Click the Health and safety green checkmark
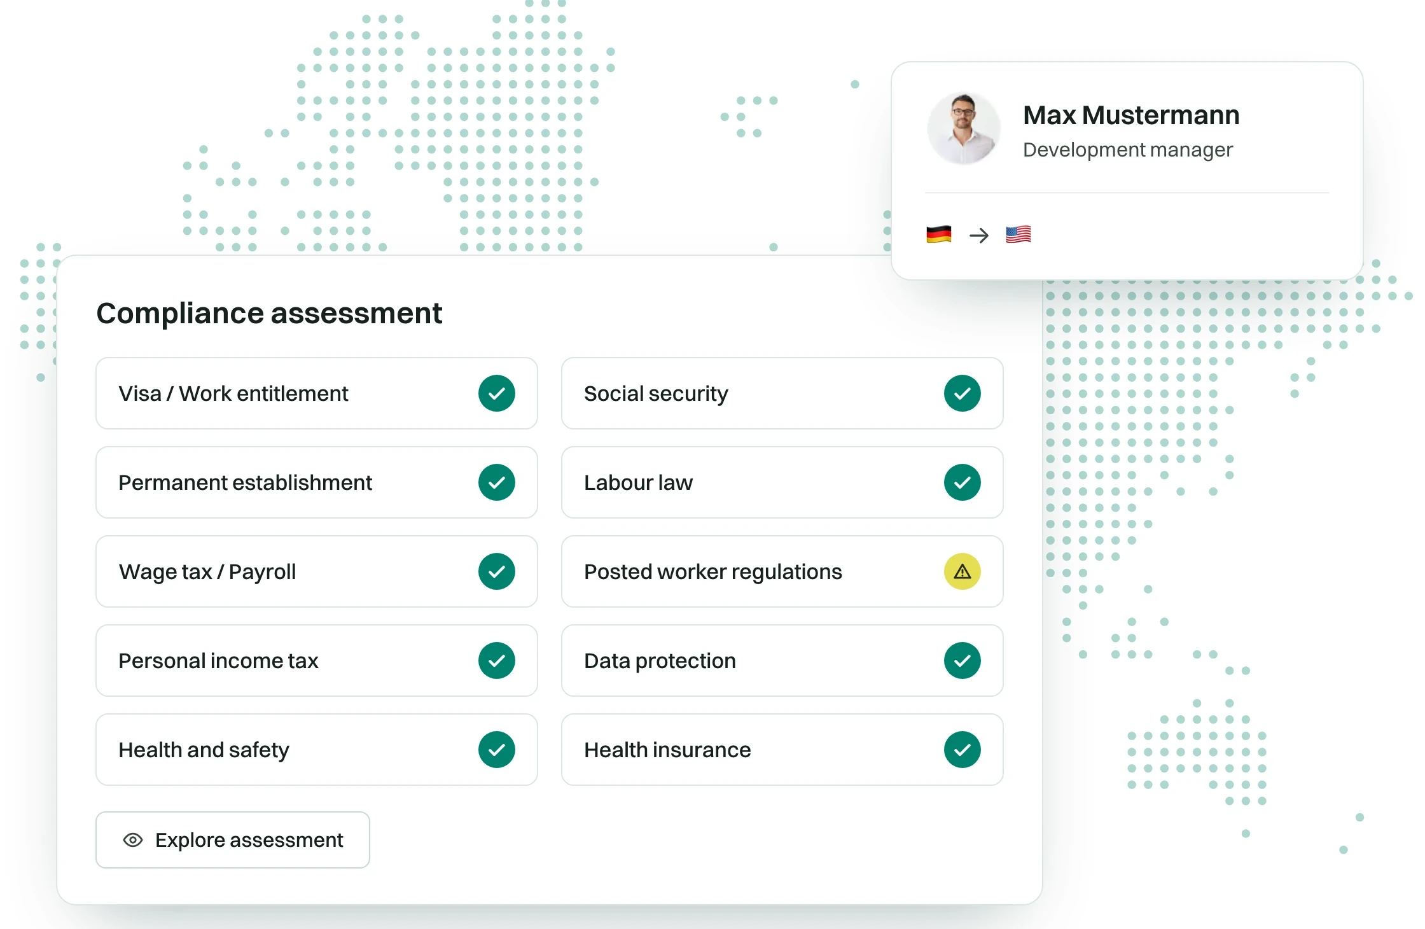The width and height of the screenshot is (1425, 929). click(x=497, y=750)
